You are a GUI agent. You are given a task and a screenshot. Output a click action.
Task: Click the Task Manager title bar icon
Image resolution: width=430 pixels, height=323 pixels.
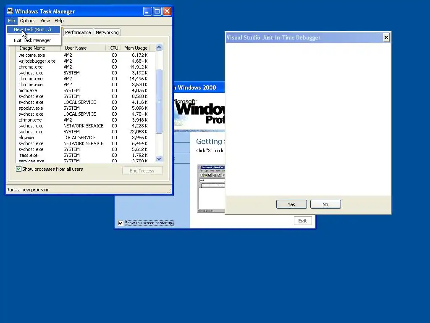(x=10, y=11)
